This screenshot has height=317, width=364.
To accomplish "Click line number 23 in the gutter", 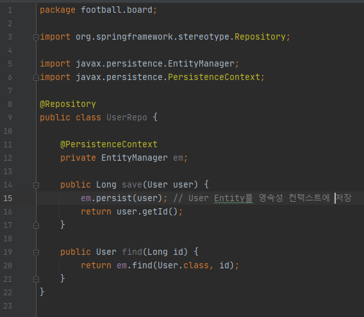I will pyautogui.click(x=8, y=306).
